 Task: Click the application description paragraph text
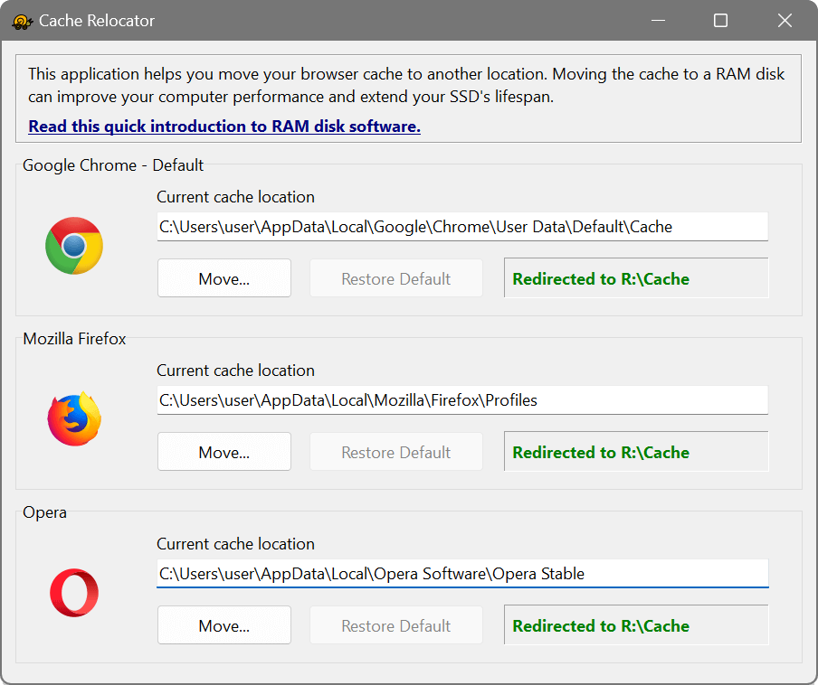pos(406,86)
